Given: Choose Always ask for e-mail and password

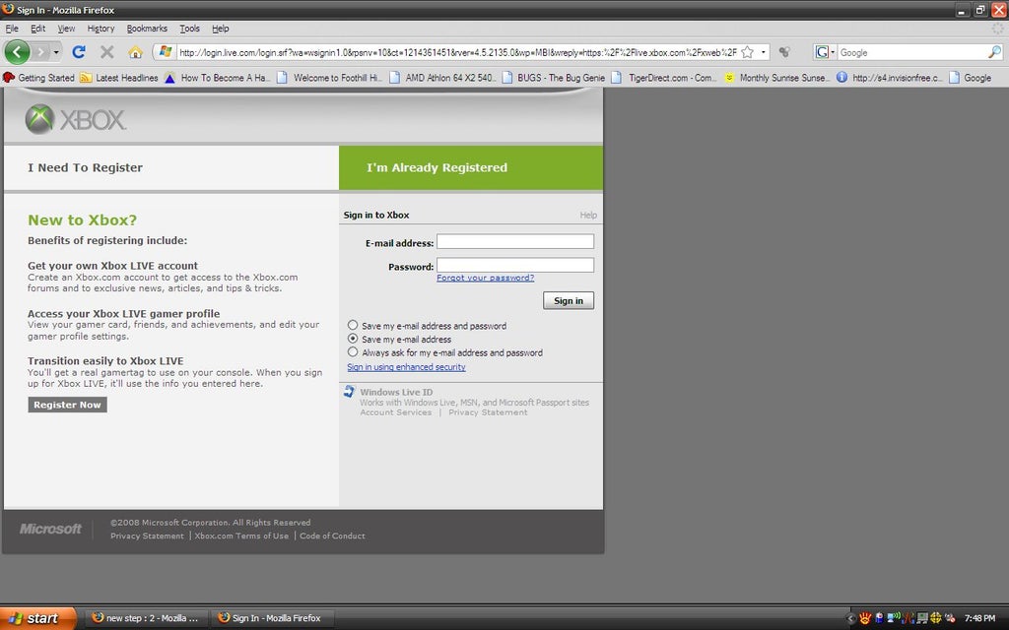Looking at the screenshot, I should coord(353,352).
